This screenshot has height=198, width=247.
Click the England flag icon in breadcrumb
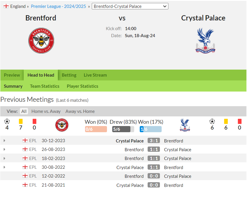6,6
